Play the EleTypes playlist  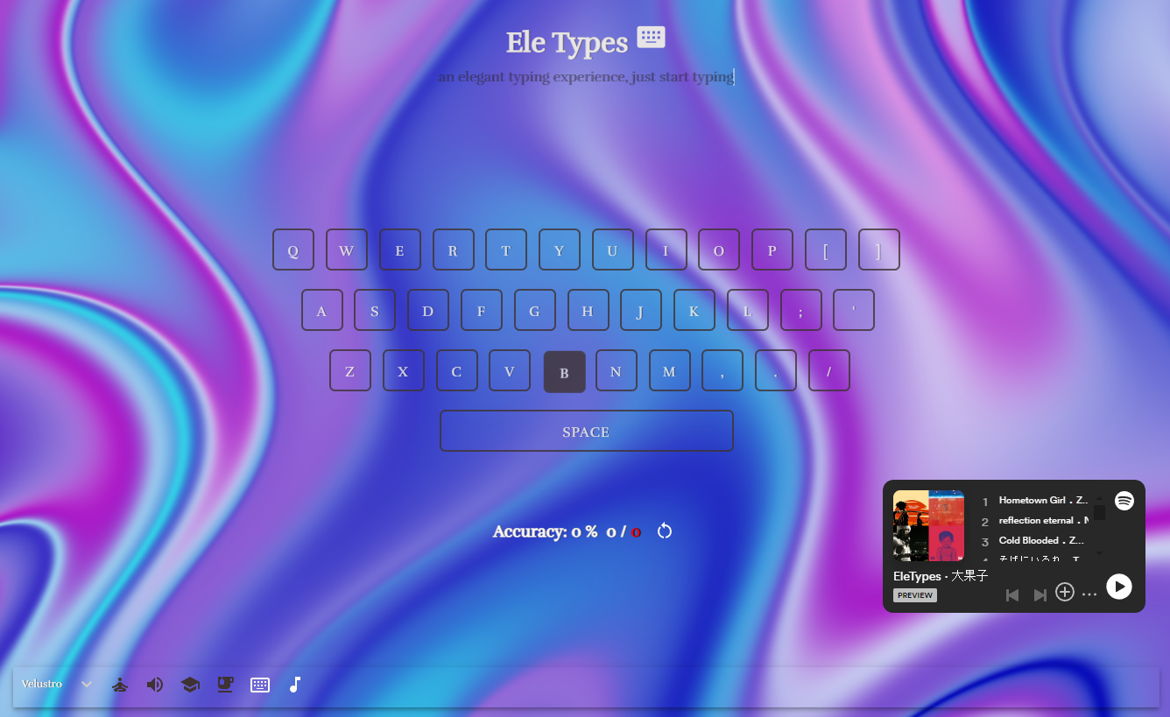tap(1119, 587)
